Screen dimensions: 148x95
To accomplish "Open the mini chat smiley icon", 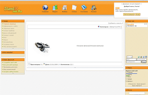I will 141,57.
